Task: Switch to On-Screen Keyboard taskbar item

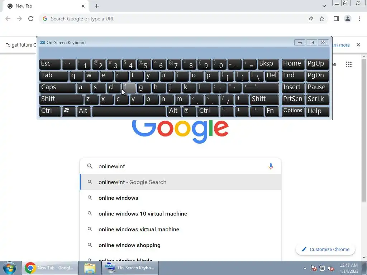Action: (130, 268)
